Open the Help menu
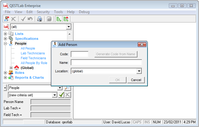The image size is (199, 127). (x=71, y=12)
